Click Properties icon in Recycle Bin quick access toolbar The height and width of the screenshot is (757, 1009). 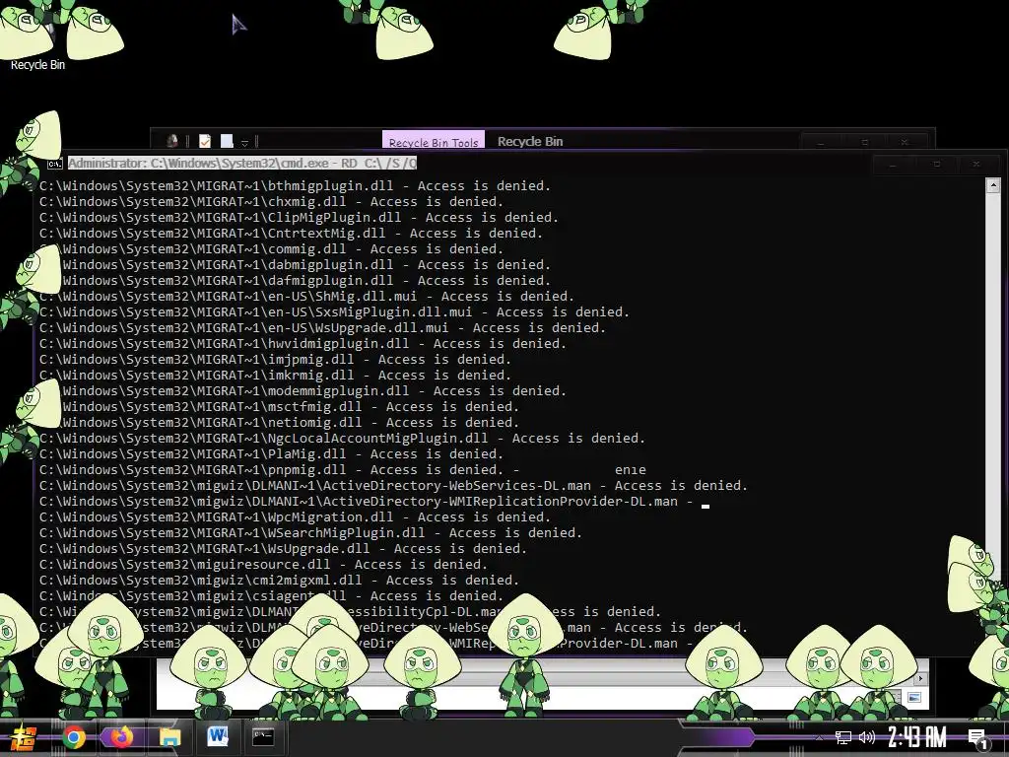coord(205,141)
